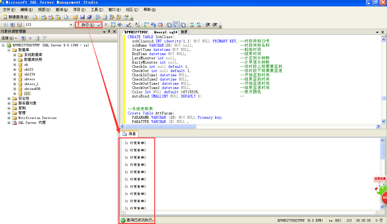
Task: Click the Execute (执行) button
Action: pos(85,25)
